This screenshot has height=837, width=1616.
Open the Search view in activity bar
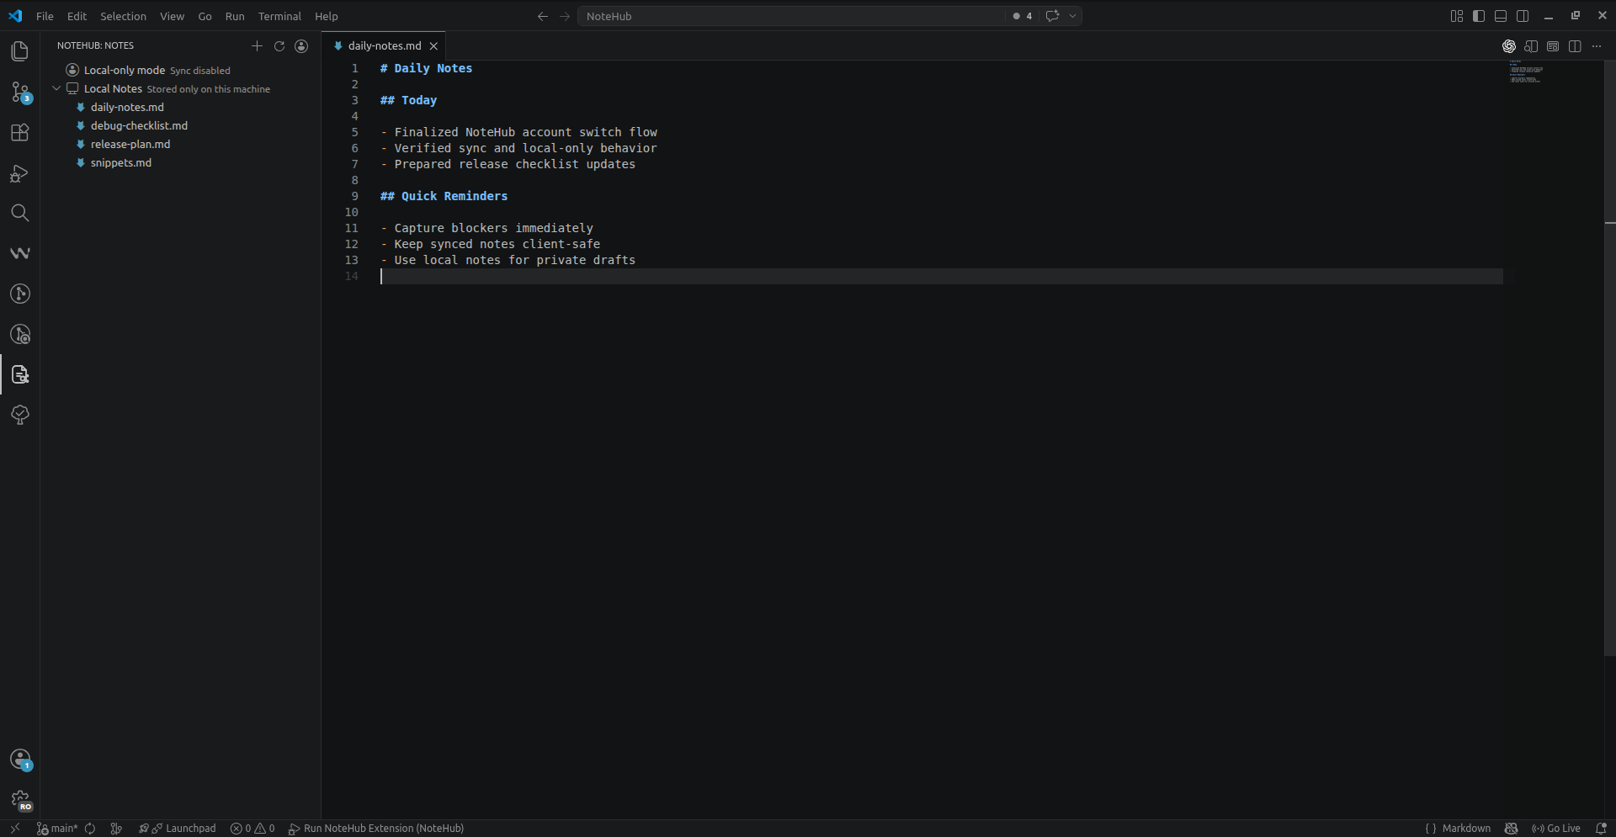point(20,213)
